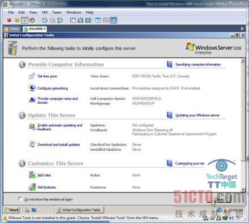Image resolution: width=249 pixels, height=223 pixels.
Task: Open Customizing your server help link
Action: click(x=190, y=163)
